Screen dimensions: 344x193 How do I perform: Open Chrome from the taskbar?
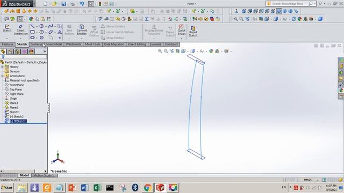(148, 188)
